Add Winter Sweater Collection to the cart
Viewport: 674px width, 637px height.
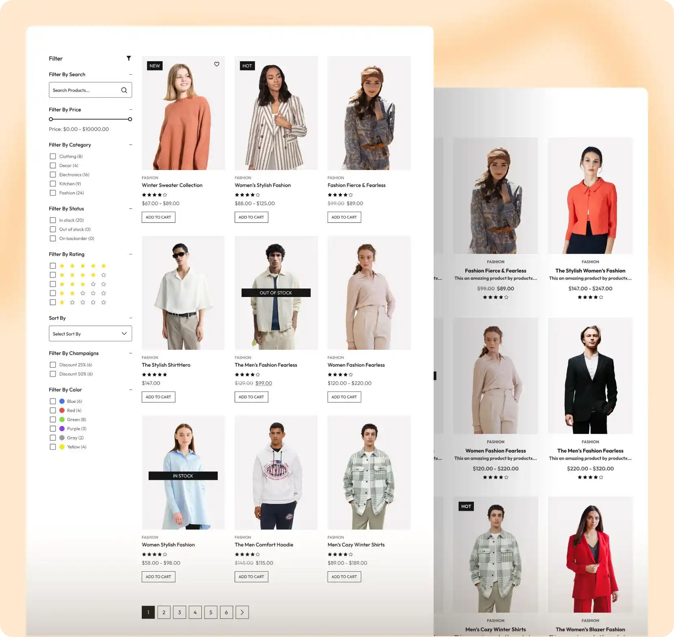click(x=158, y=217)
